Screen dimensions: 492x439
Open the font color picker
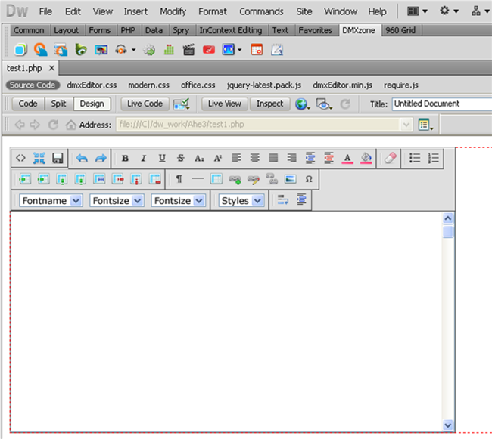(x=347, y=158)
